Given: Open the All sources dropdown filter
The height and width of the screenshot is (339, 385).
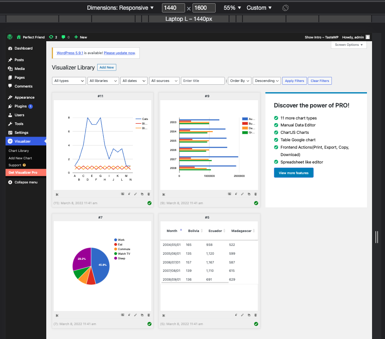Looking at the screenshot, I should (164, 81).
